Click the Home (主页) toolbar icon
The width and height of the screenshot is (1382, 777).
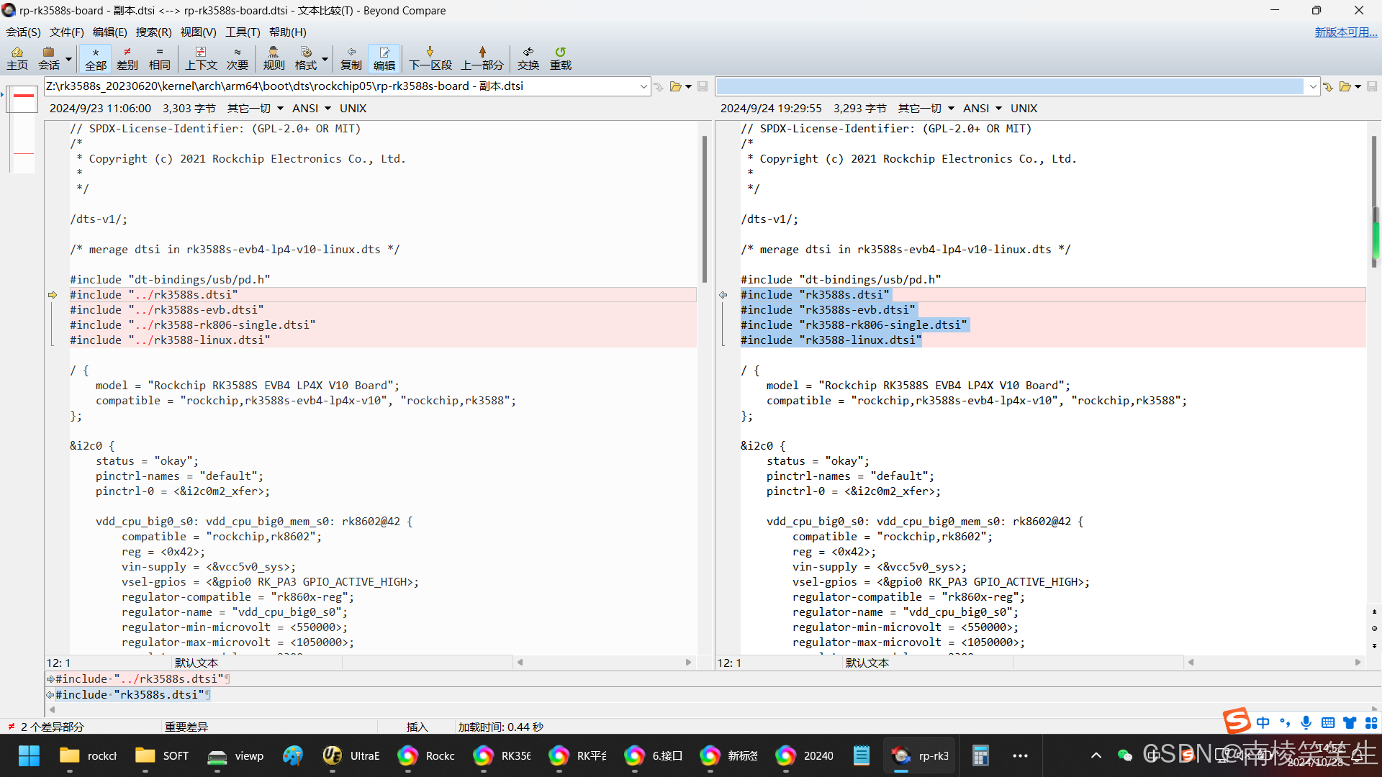click(x=17, y=58)
